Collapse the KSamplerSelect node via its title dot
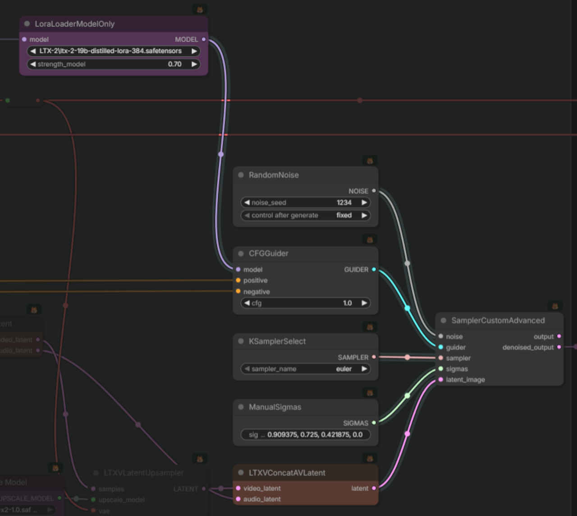 click(241, 341)
